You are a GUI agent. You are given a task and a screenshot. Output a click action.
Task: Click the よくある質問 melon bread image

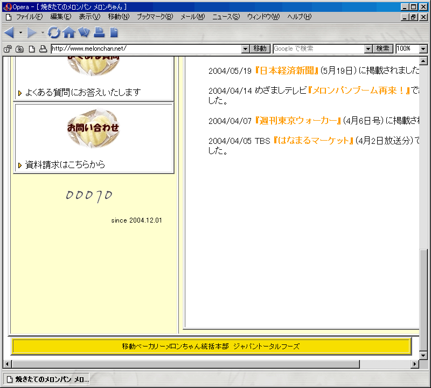click(x=93, y=65)
